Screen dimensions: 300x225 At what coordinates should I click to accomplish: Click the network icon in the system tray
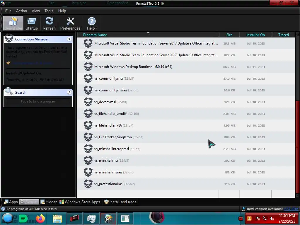(265, 219)
